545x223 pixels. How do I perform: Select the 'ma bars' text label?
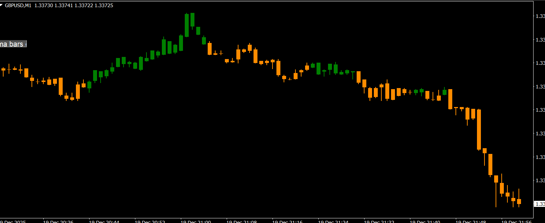tap(13, 44)
